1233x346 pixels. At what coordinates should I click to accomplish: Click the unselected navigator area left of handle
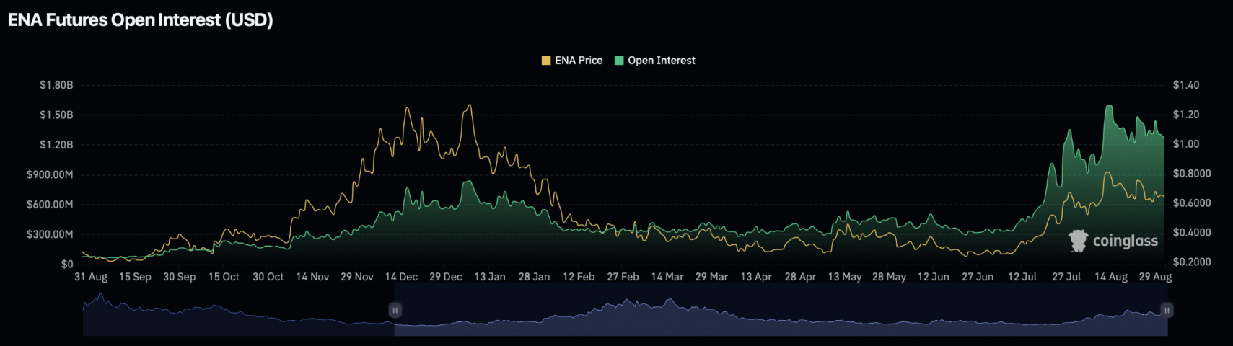238,317
